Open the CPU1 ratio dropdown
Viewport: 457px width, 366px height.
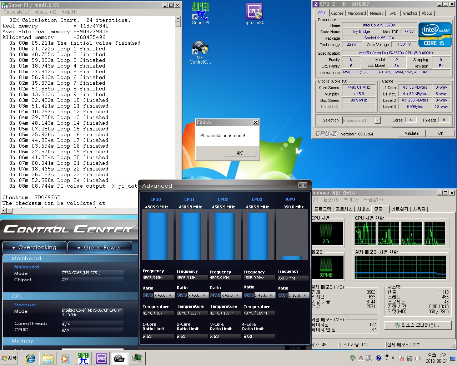204,295
